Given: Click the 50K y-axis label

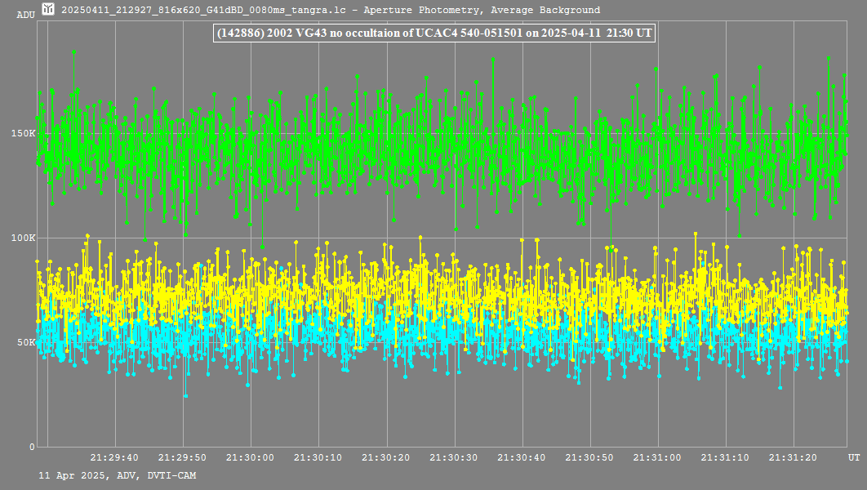Looking at the screenshot, I should pyautogui.click(x=27, y=342).
